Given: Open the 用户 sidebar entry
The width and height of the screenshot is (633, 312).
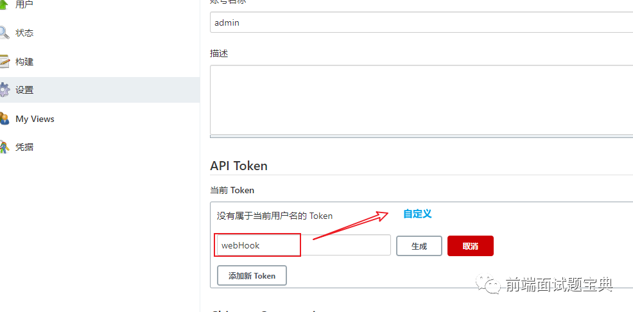Looking at the screenshot, I should [24, 4].
